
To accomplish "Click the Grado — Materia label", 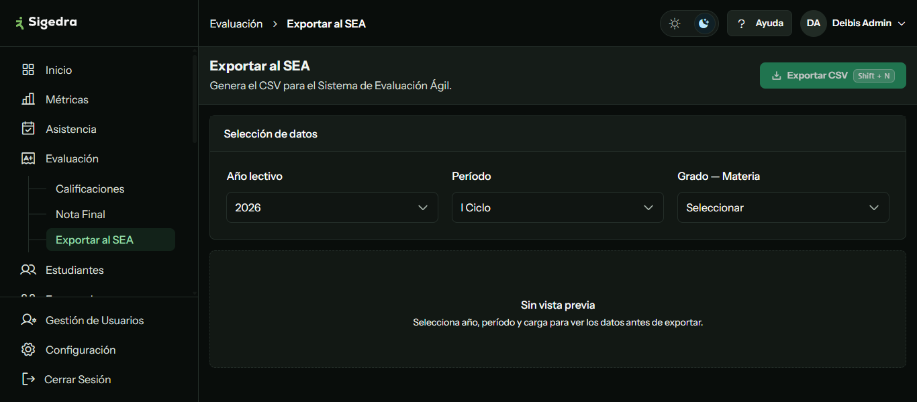I will [x=718, y=176].
